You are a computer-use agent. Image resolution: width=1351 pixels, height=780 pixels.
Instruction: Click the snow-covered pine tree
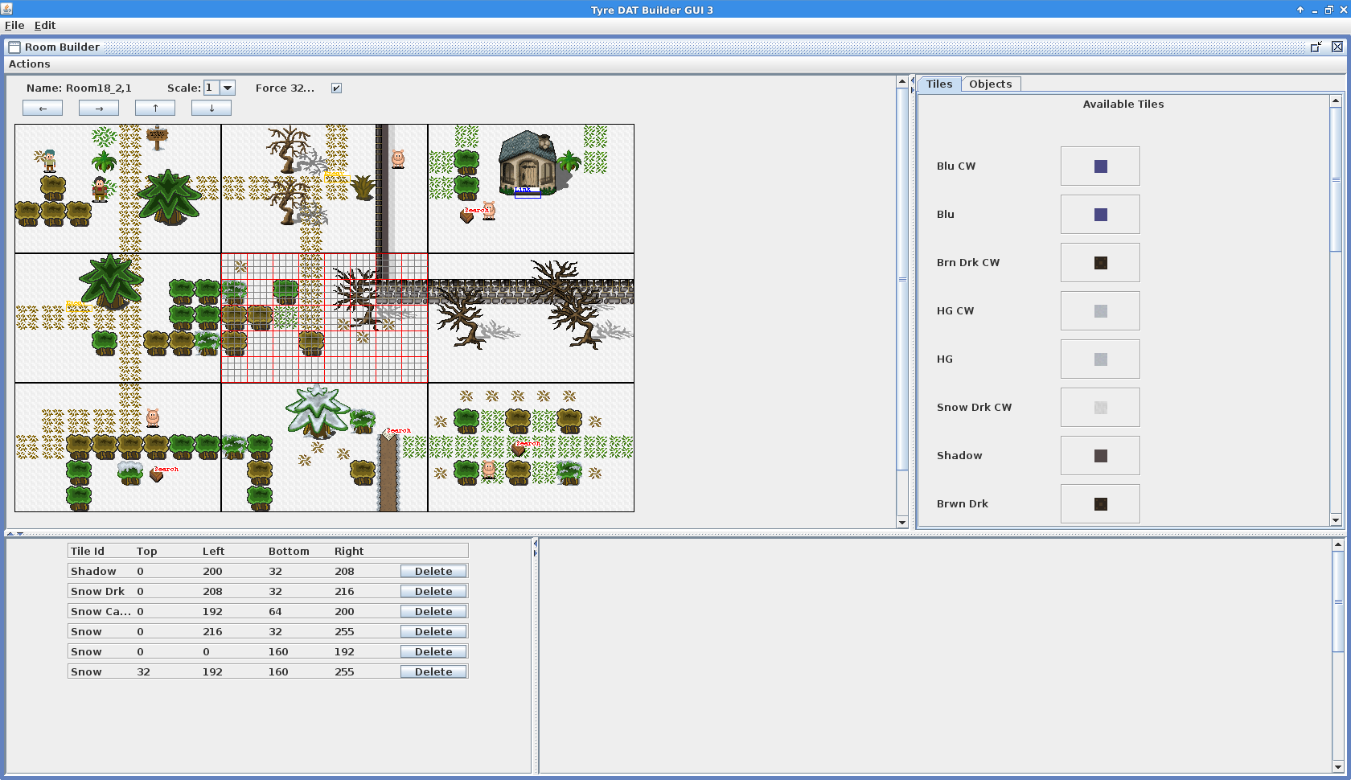click(318, 410)
